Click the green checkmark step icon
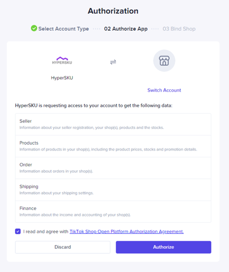 coord(34,28)
